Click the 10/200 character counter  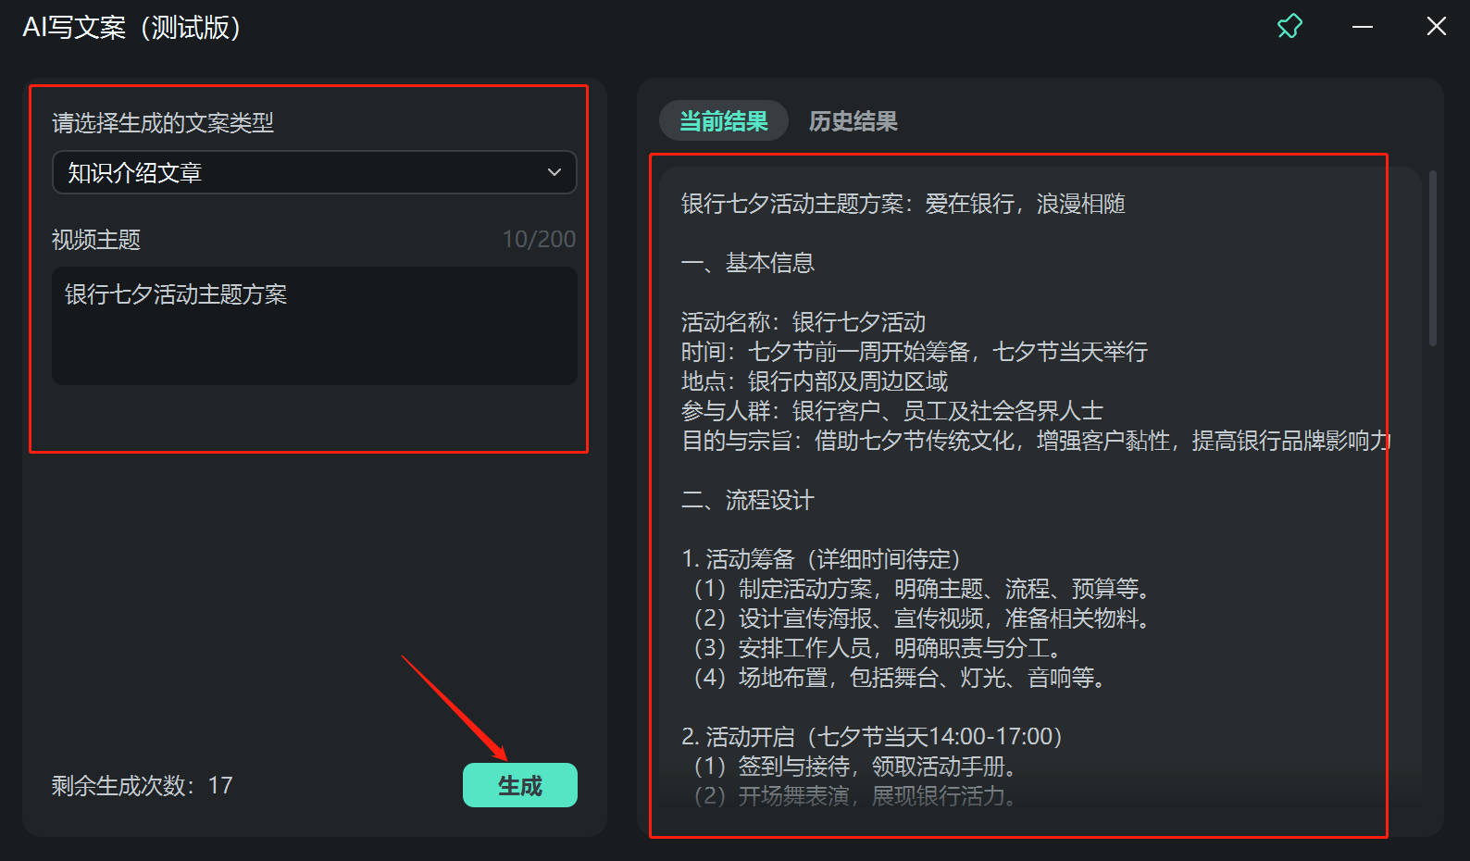[x=539, y=240]
